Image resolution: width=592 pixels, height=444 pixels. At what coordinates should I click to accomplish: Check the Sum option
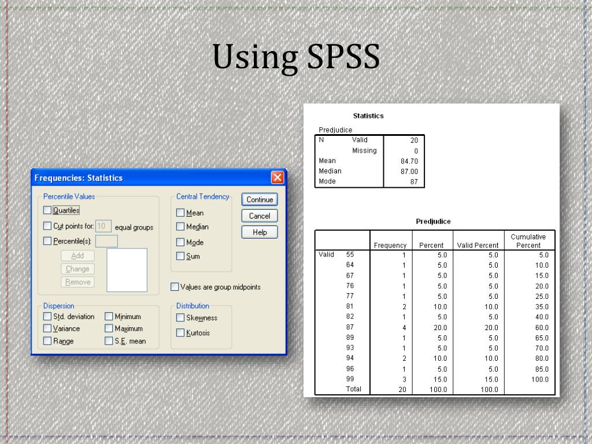point(180,256)
